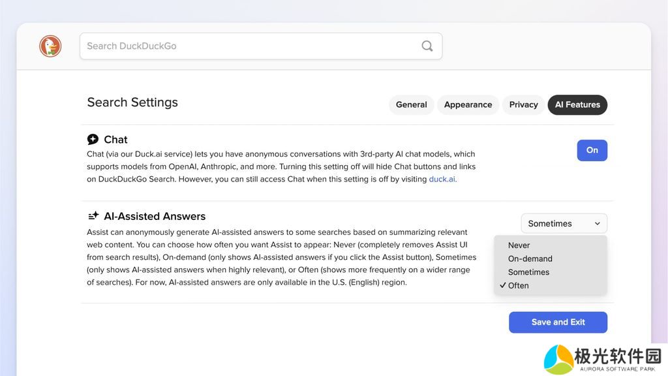This screenshot has height=376, width=668.
Task: Click the Chat speech bubble icon
Action: click(x=93, y=139)
